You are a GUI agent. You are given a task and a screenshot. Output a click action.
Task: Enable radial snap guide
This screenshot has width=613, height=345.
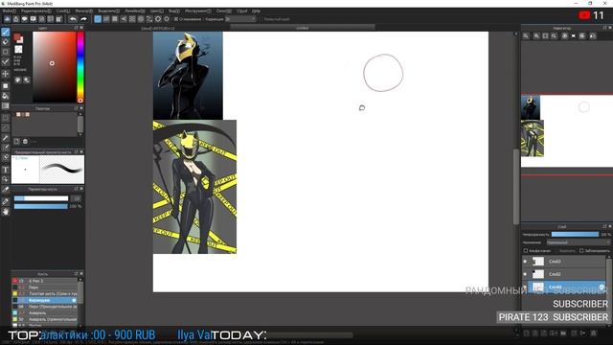click(x=132, y=19)
